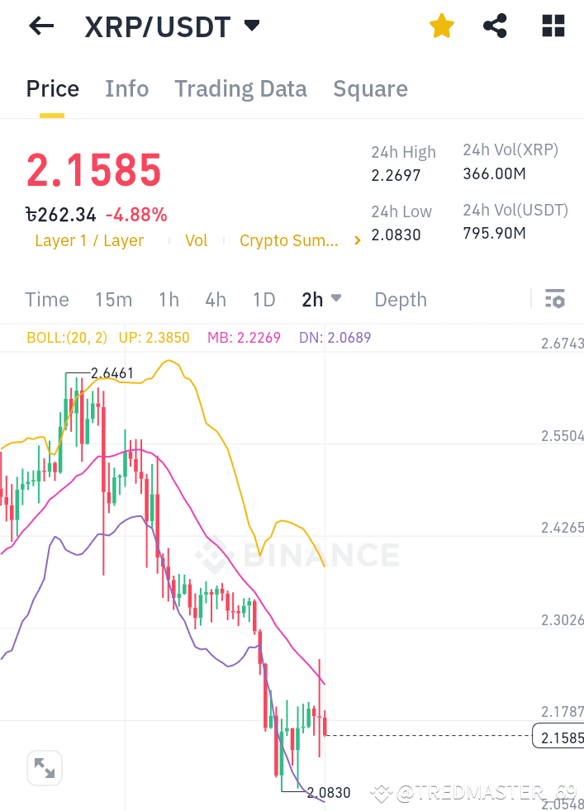Switch to the Square tab

point(370,88)
